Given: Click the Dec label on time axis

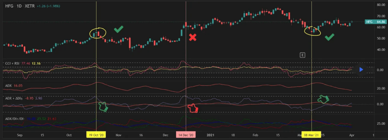Looking at the screenshot, I should point(166,135).
